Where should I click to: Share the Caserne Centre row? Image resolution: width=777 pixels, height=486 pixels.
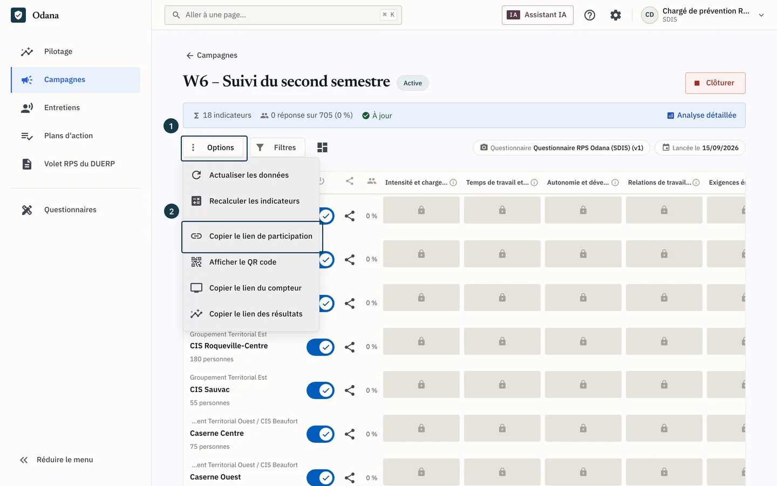click(350, 434)
